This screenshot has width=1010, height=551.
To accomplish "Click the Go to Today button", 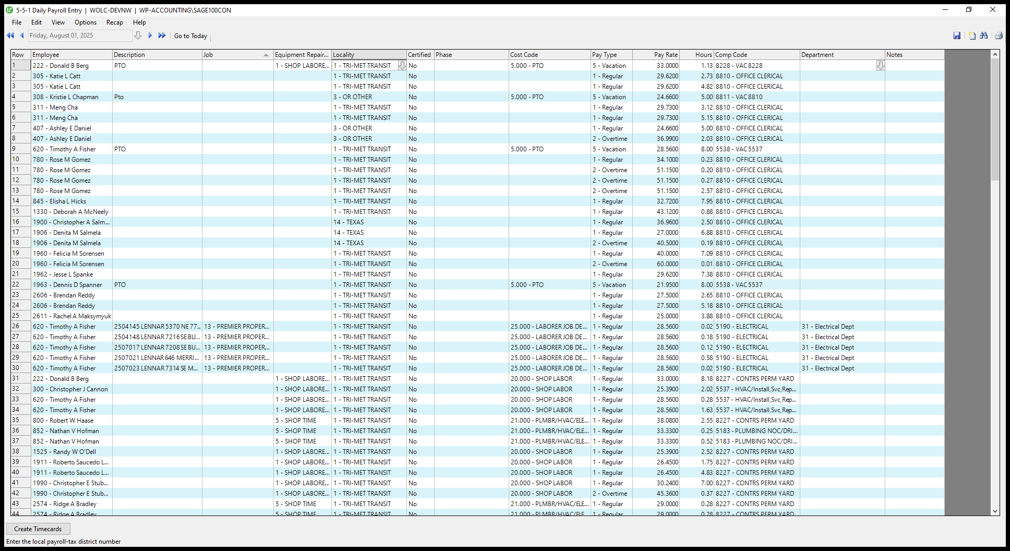I will [190, 36].
